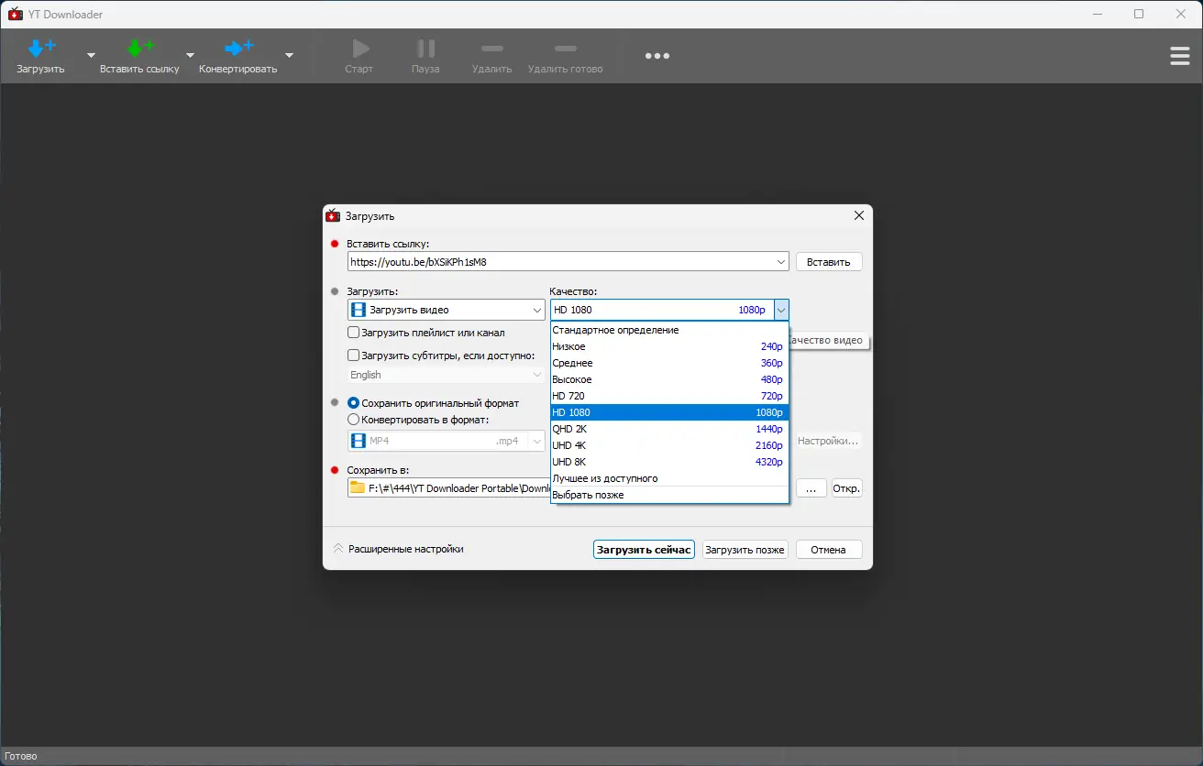Click the YT Downloader title bar icon
This screenshot has width=1203, height=766.
16,14
